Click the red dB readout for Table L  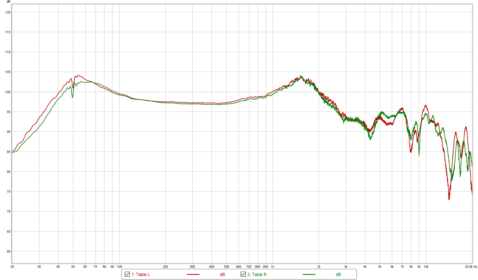coord(222,274)
